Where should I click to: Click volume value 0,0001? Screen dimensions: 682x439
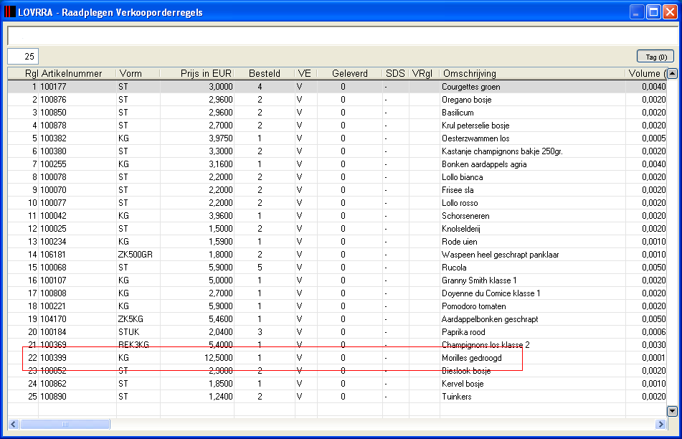(x=654, y=358)
